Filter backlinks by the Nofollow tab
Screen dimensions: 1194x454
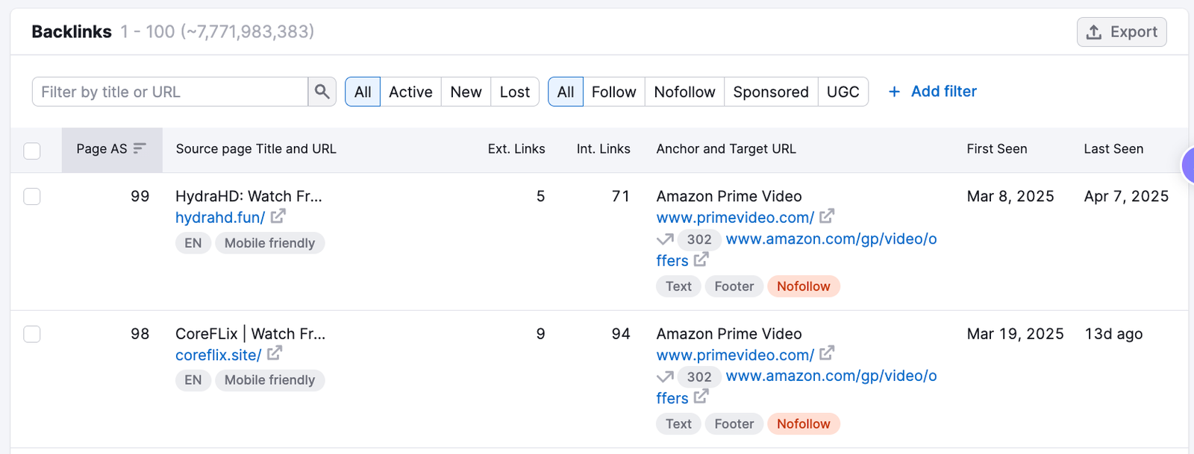[684, 91]
